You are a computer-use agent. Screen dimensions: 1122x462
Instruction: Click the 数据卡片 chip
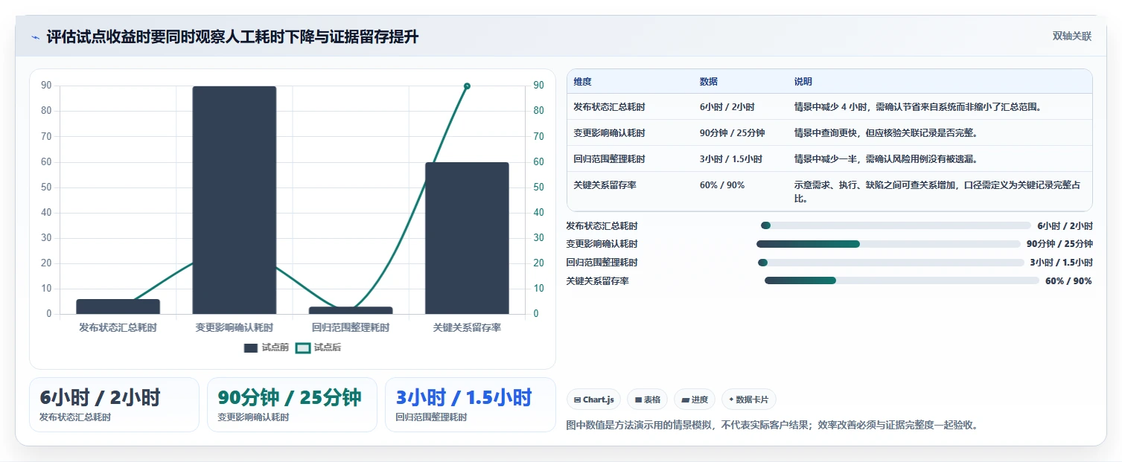point(749,400)
